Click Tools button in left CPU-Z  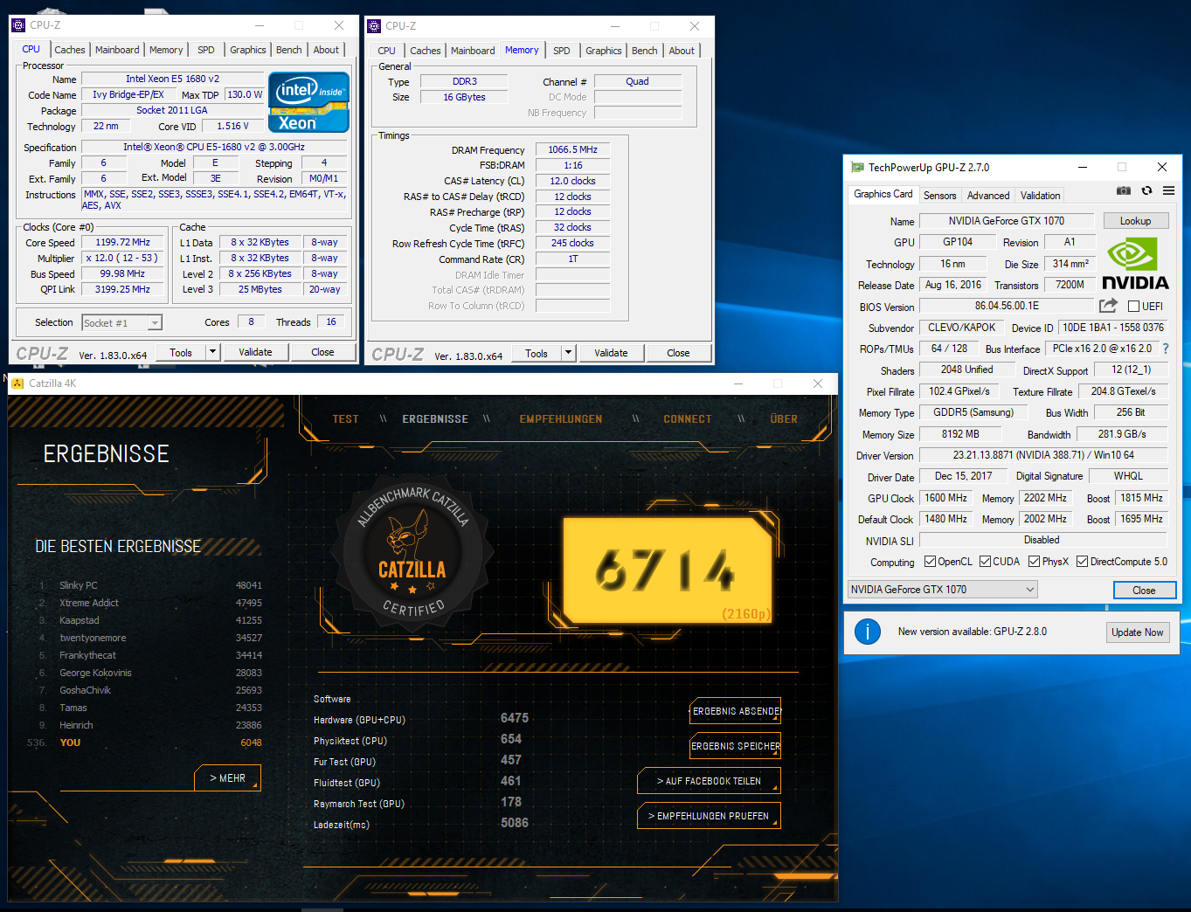point(181,352)
